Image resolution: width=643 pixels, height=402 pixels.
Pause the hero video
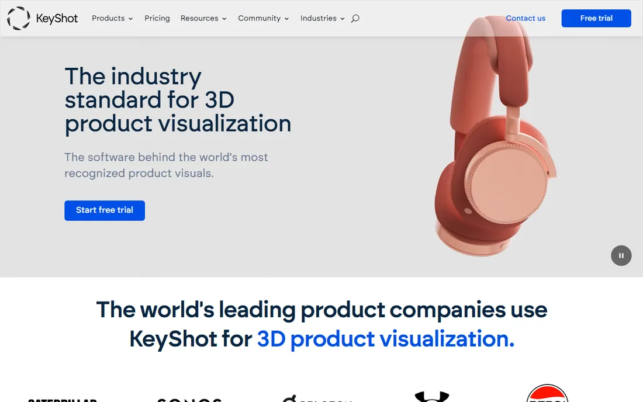click(621, 255)
